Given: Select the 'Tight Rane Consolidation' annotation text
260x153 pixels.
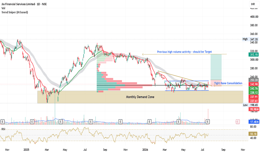Looking at the screenshot, I should point(228,83).
